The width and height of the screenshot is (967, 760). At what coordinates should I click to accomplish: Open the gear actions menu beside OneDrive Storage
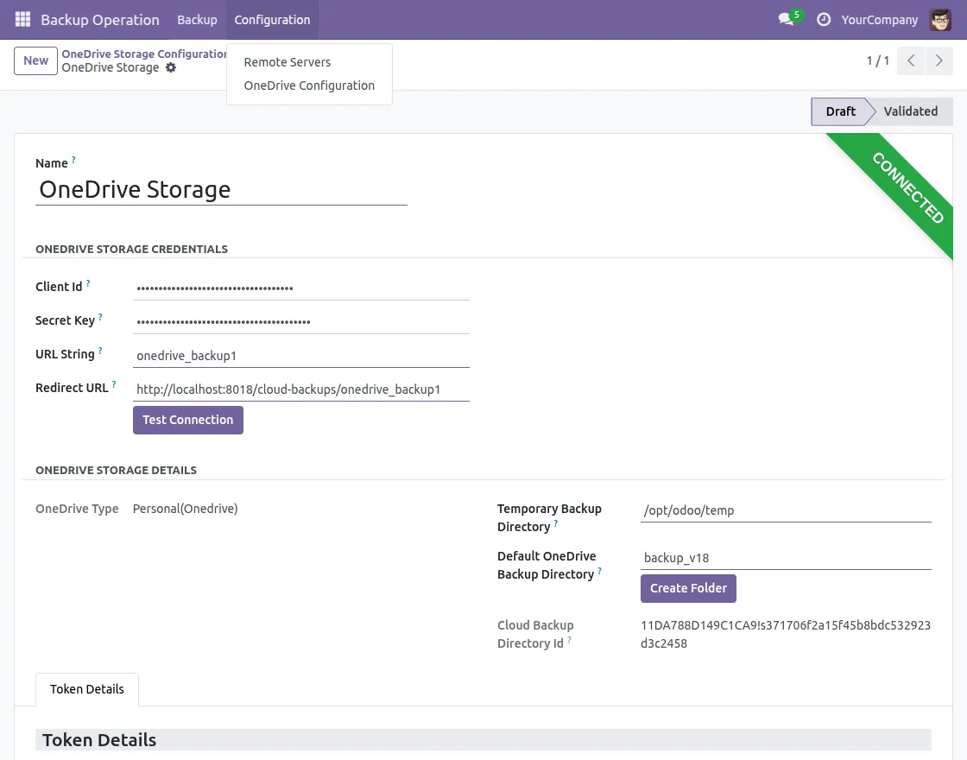[170, 67]
